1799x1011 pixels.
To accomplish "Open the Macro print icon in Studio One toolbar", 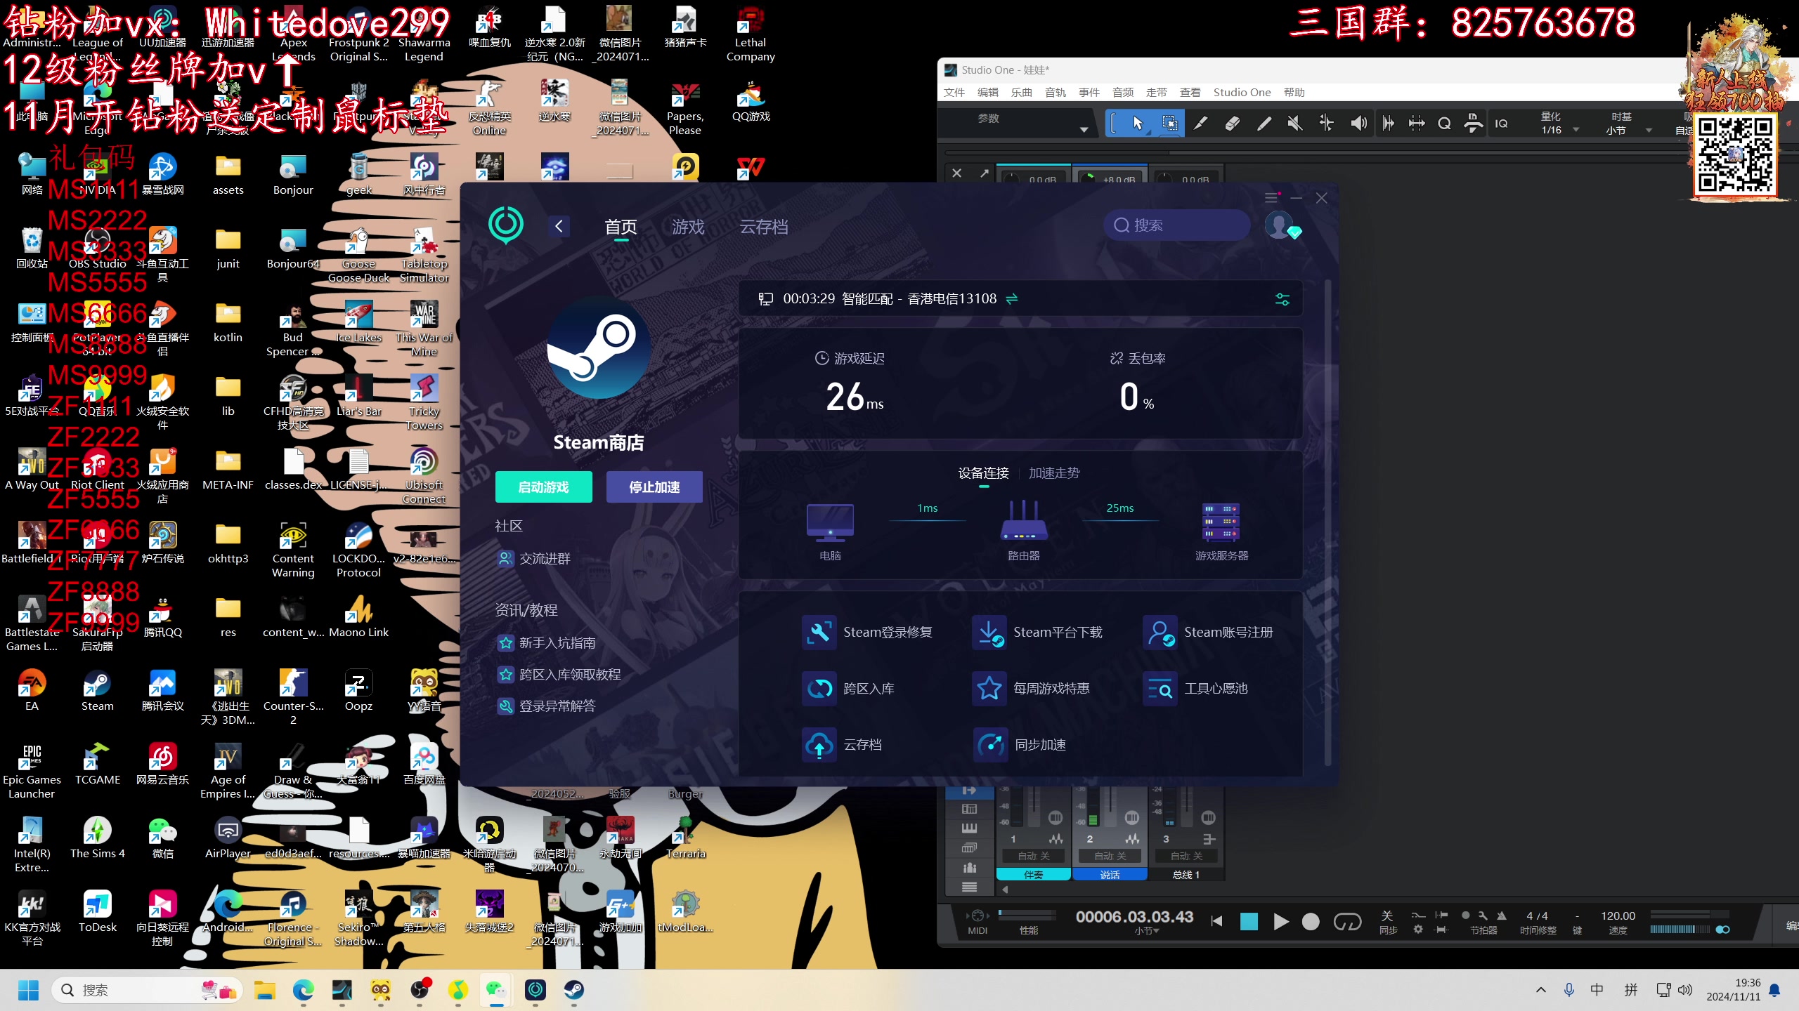I will (1473, 124).
